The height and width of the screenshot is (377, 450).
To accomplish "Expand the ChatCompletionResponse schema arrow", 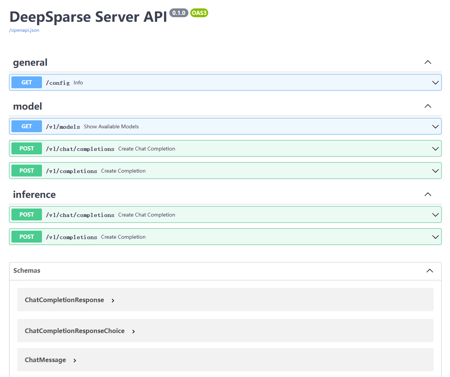I will pos(113,301).
